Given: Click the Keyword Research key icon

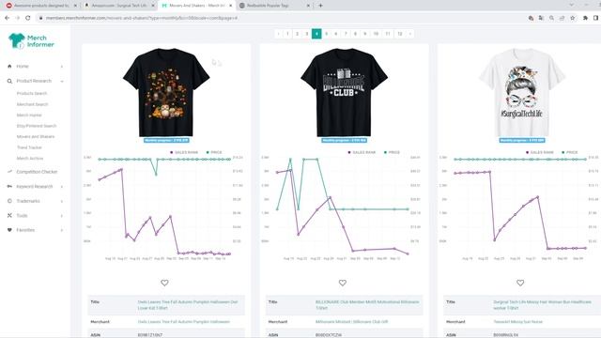Looking at the screenshot, I should click(9, 186).
